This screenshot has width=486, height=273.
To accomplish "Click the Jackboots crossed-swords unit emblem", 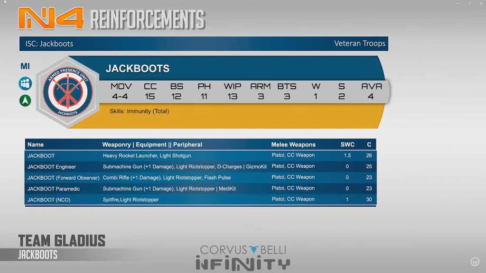I will [66, 91].
